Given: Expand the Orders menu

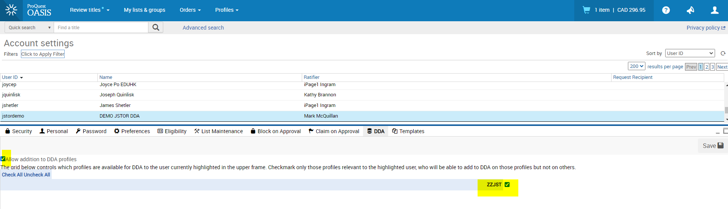Looking at the screenshot, I should 190,10.
